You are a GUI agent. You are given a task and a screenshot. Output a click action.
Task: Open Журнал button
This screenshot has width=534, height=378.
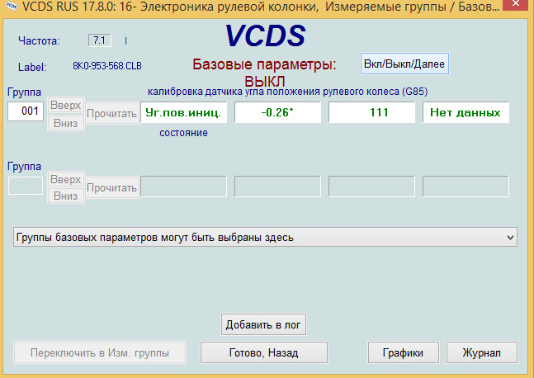point(481,352)
